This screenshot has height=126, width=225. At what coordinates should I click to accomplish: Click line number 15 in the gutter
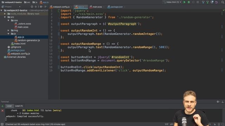(x=51, y=57)
